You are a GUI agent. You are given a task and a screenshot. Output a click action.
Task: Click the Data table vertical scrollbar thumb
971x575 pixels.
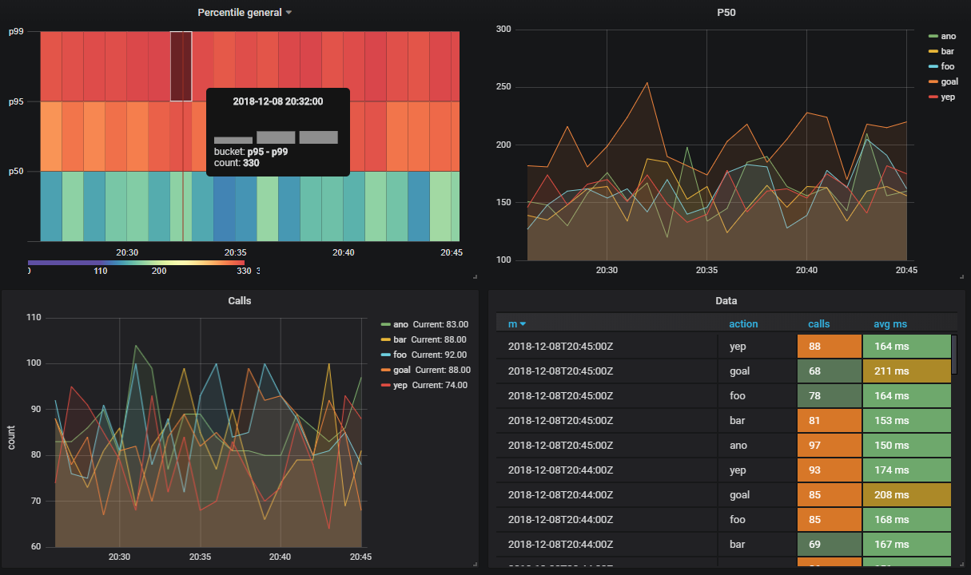953,355
